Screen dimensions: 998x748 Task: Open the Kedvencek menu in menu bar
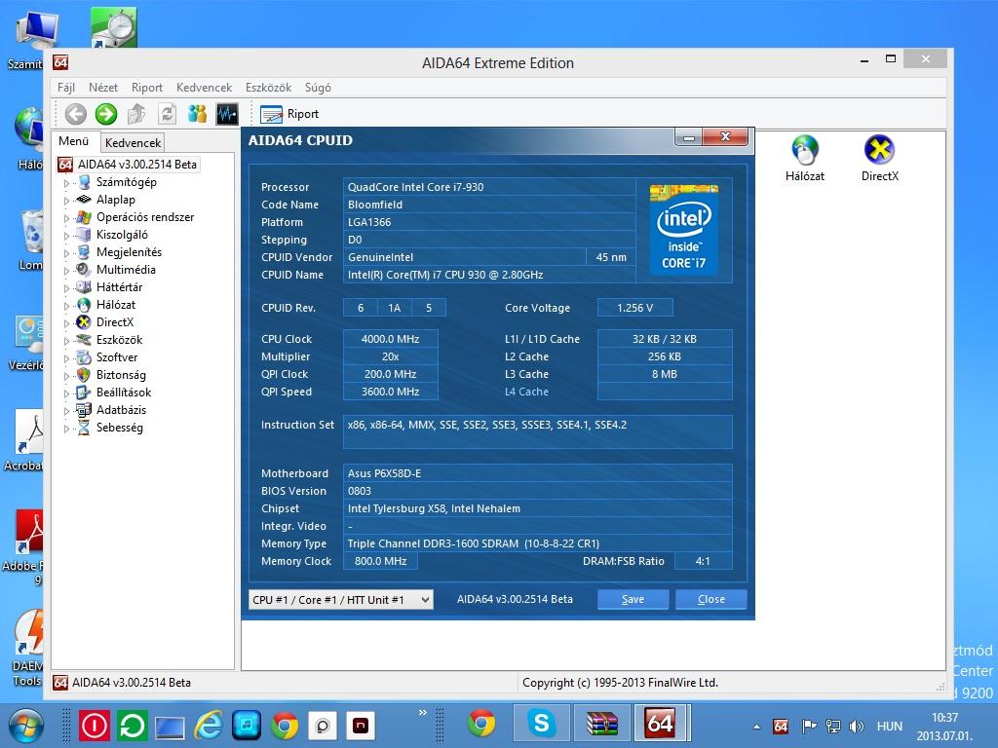205,88
